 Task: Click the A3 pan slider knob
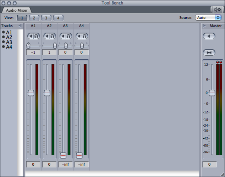pos(66,45)
